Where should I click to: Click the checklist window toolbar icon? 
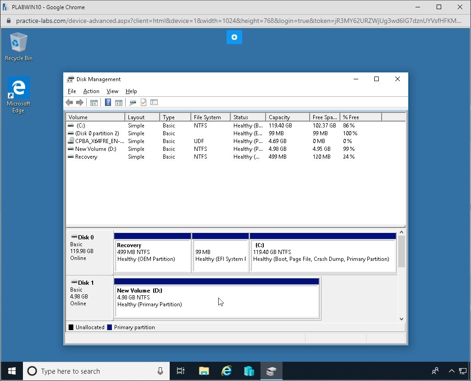pos(154,103)
